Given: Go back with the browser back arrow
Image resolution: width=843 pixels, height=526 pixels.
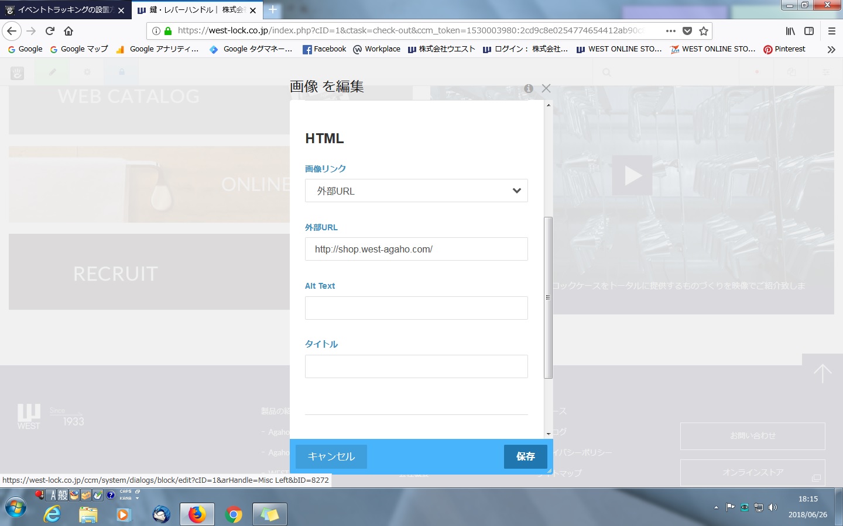Looking at the screenshot, I should point(12,31).
